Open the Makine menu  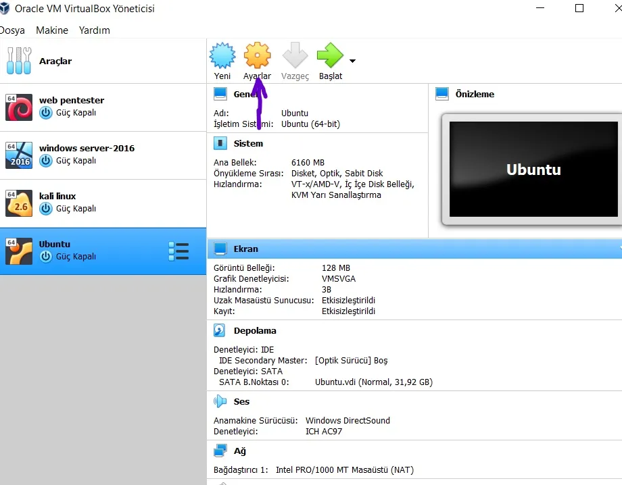tap(52, 30)
